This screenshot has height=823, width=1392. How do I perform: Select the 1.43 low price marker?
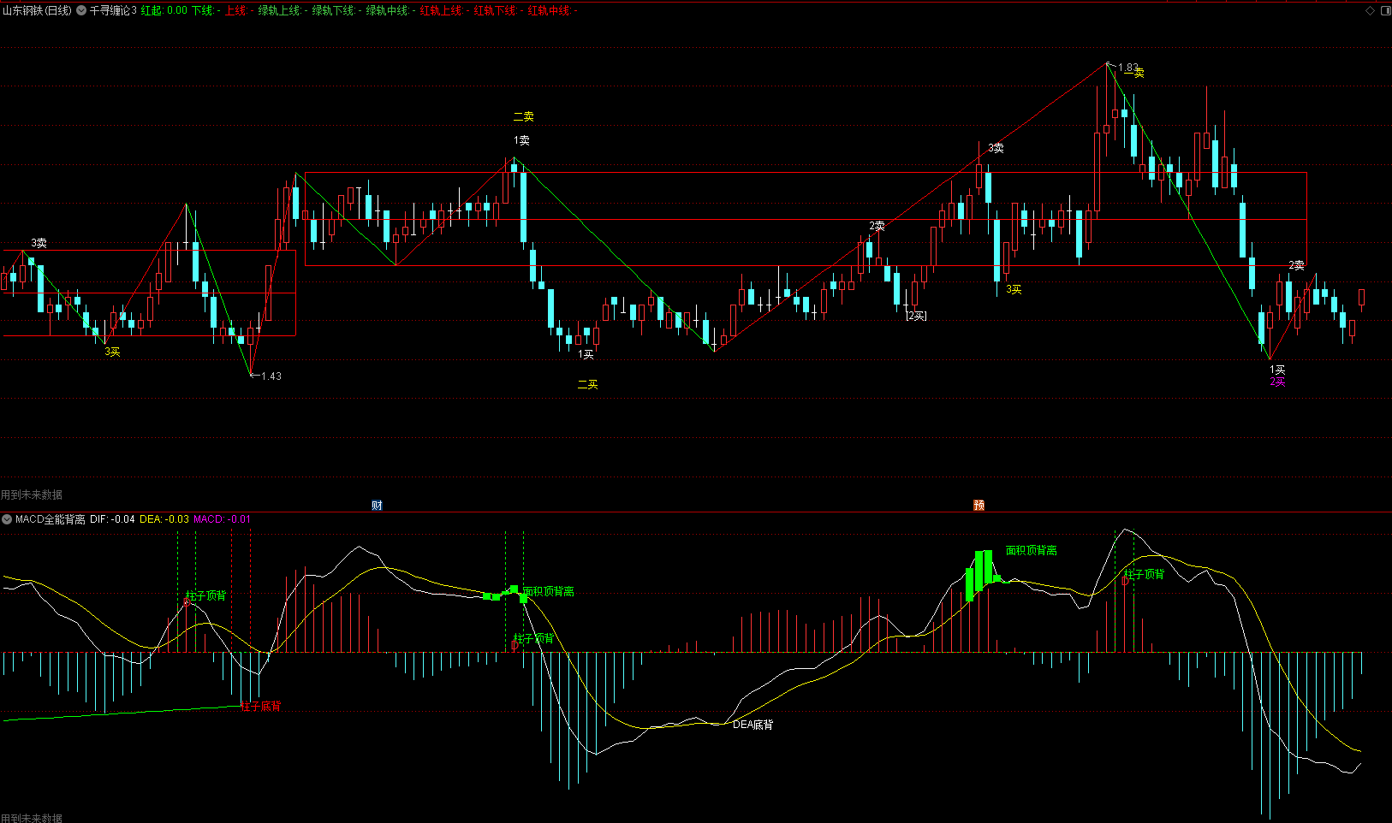pyautogui.click(x=271, y=376)
